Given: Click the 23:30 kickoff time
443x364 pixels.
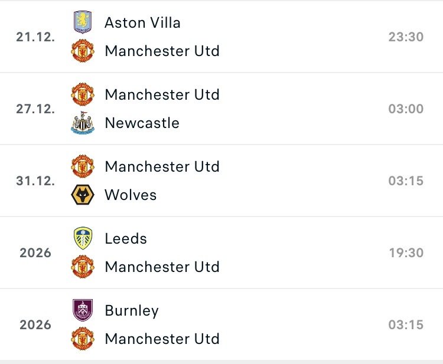Looking at the screenshot, I should (406, 37).
